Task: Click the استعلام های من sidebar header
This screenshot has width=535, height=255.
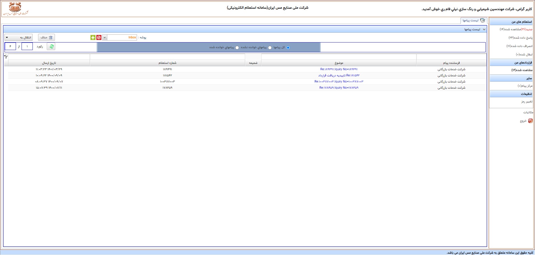Action: pos(511,22)
